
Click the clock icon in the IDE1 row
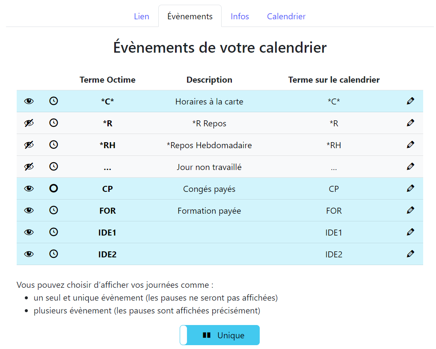pyautogui.click(x=53, y=232)
